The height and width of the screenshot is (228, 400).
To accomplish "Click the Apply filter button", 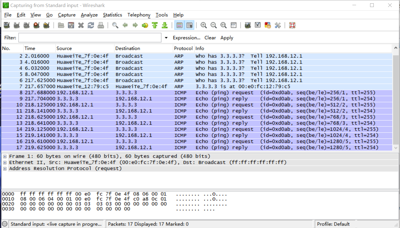I will [227, 38].
